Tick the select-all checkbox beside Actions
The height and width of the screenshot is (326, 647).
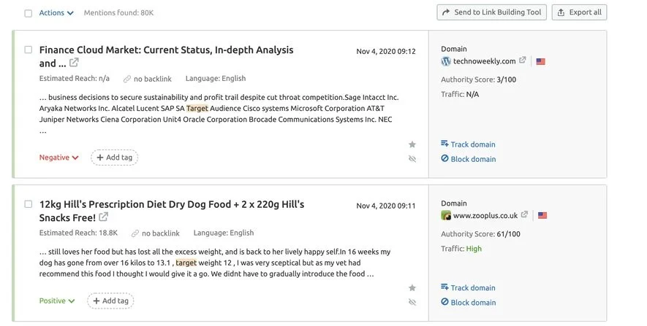tap(28, 13)
